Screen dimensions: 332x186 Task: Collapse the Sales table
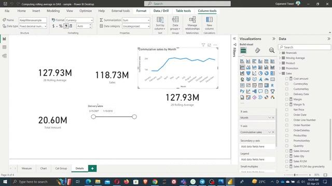point(280,73)
